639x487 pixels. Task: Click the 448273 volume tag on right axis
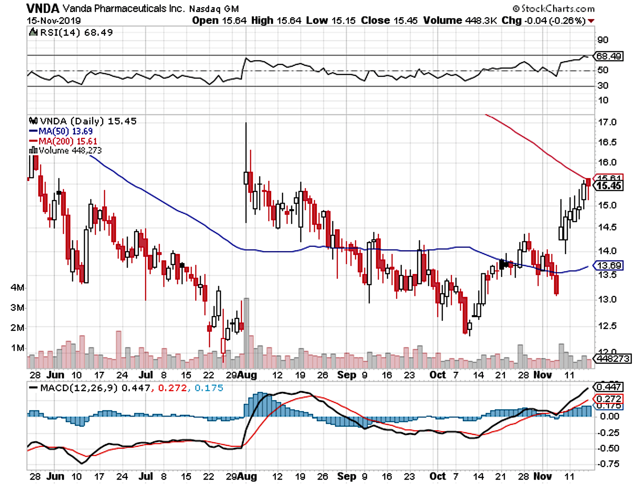point(613,359)
